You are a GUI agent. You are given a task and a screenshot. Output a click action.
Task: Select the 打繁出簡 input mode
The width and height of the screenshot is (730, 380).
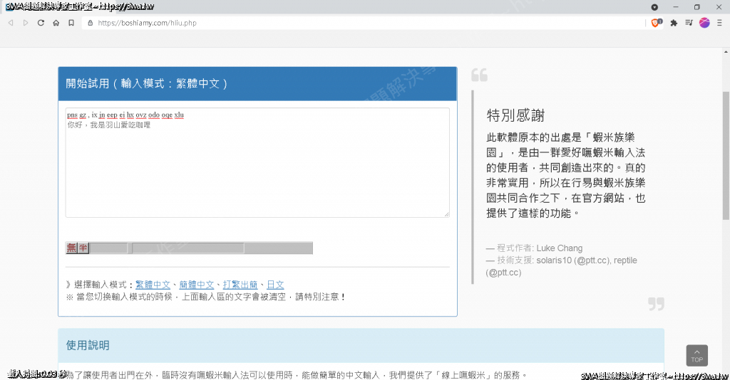click(240, 285)
